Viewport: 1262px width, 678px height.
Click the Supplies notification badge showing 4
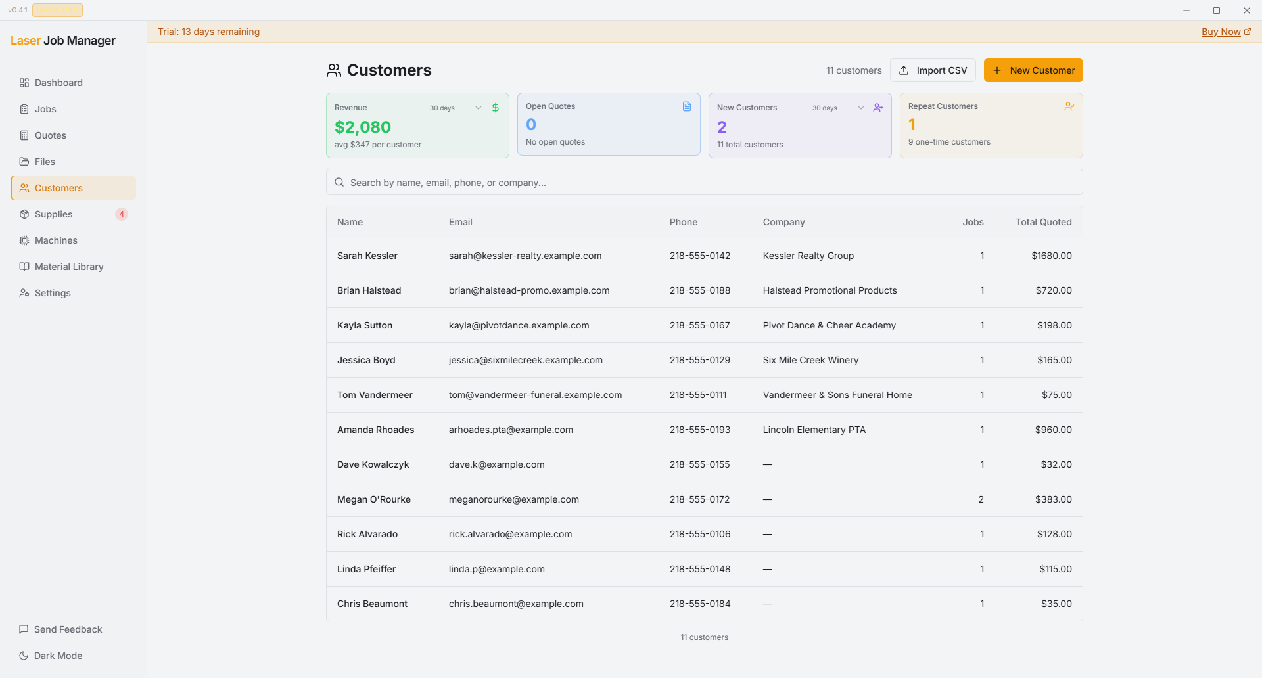coord(122,214)
